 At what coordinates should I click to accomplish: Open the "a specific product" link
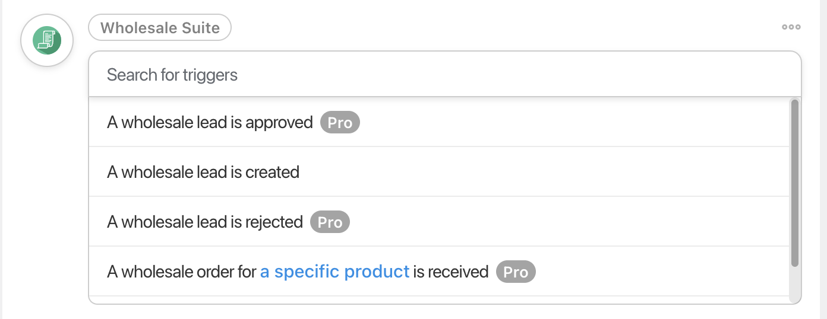(x=335, y=272)
